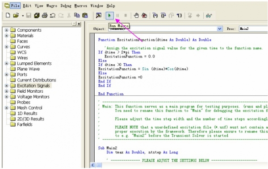Open the Macro menu
The image size is (268, 169).
point(52,6)
